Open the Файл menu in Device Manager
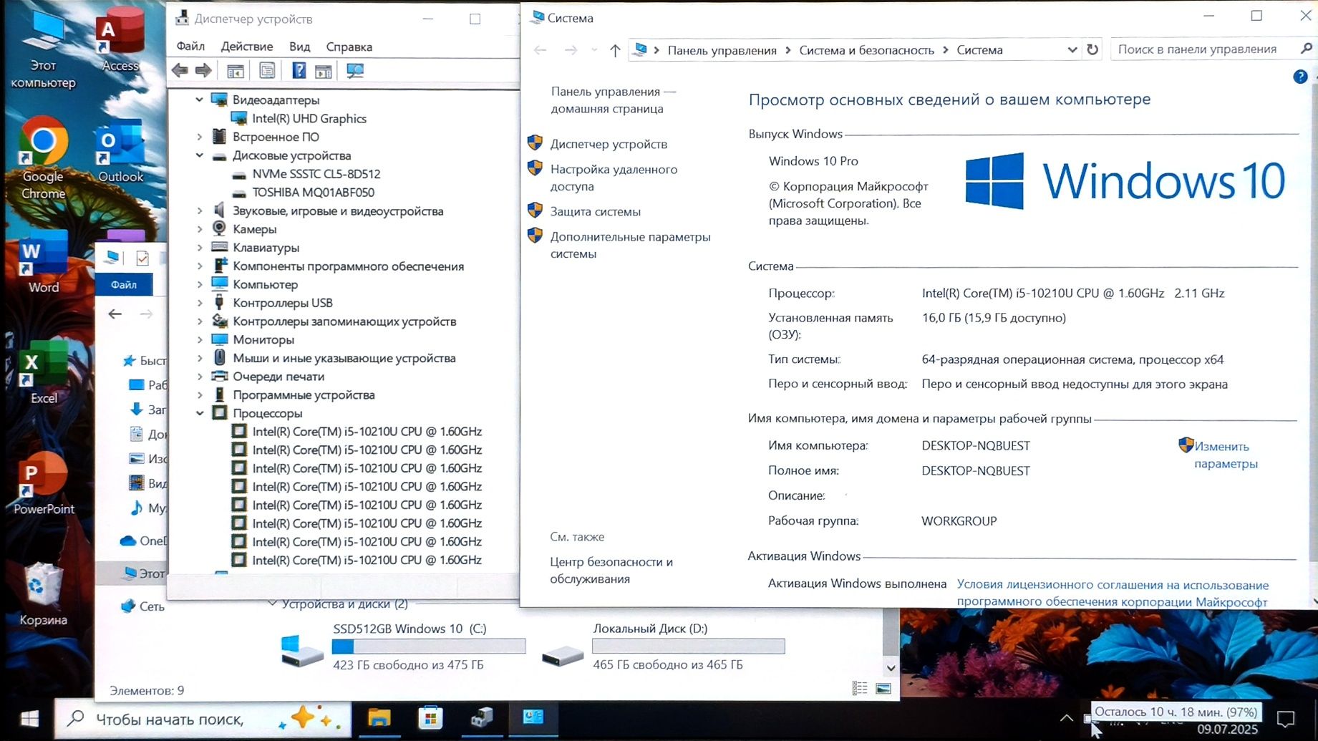The width and height of the screenshot is (1318, 741). (x=190, y=47)
